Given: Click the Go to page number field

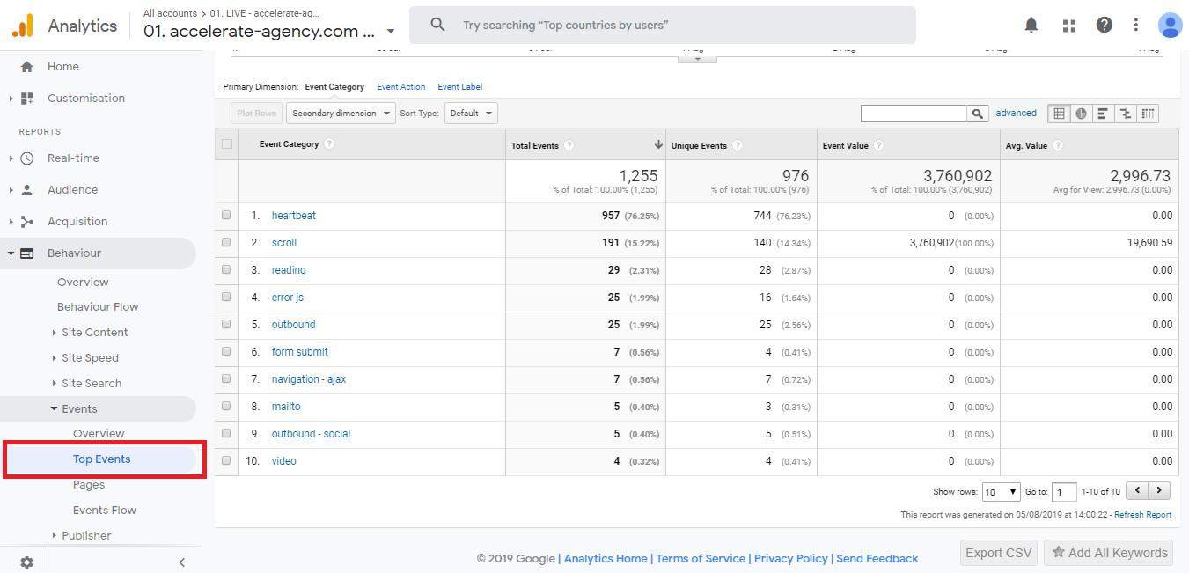Looking at the screenshot, I should click(x=1063, y=492).
